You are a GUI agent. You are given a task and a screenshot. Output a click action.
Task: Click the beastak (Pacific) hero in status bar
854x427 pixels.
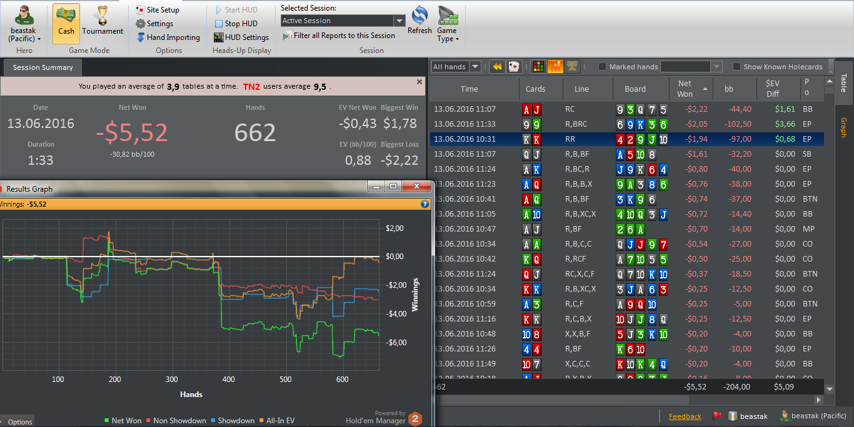point(813,416)
